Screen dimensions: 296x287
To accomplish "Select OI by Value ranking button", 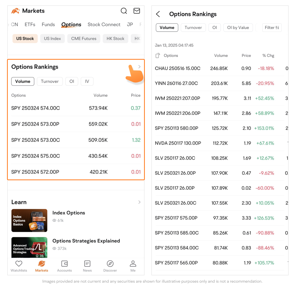I will 238,28.
